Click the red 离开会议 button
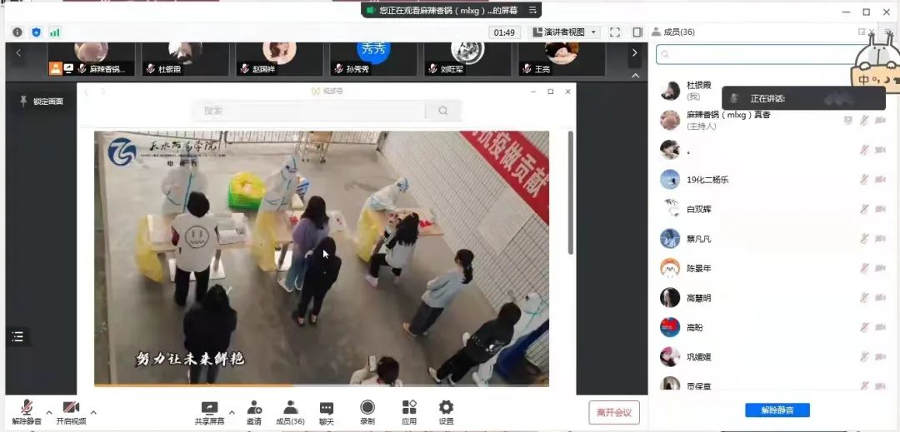Image resolution: width=900 pixels, height=432 pixels. click(614, 412)
